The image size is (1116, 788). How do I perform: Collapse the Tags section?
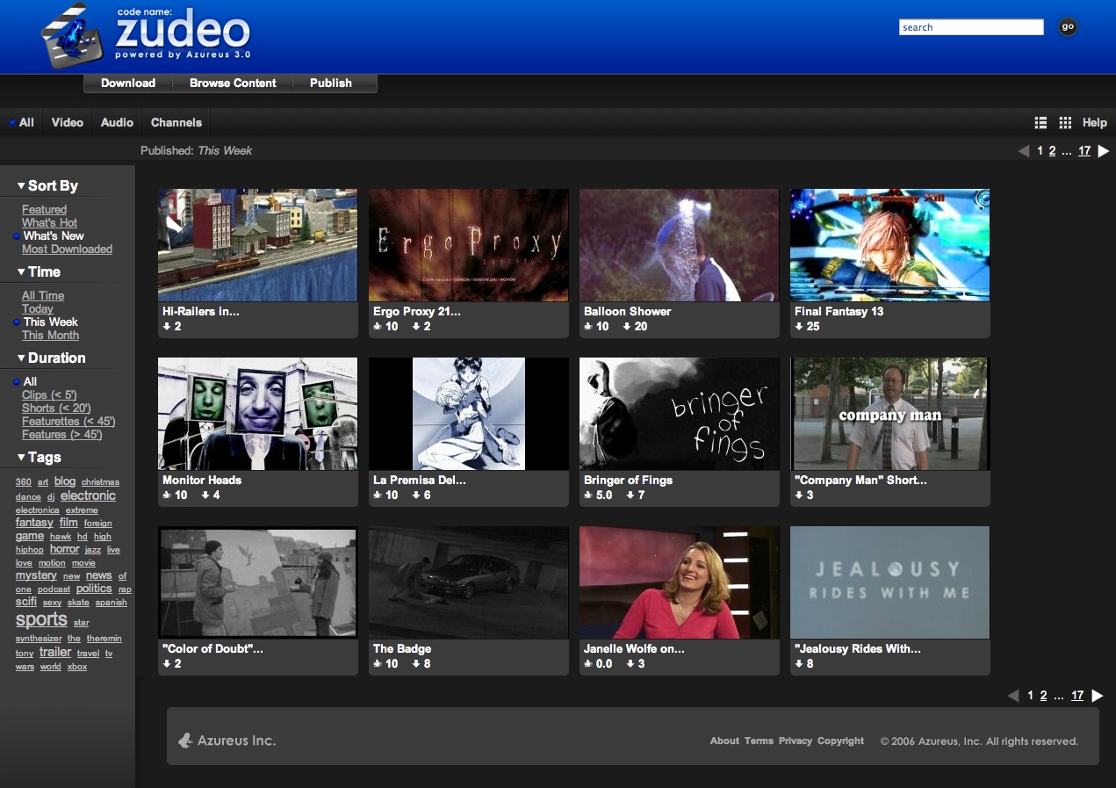pyautogui.click(x=39, y=458)
